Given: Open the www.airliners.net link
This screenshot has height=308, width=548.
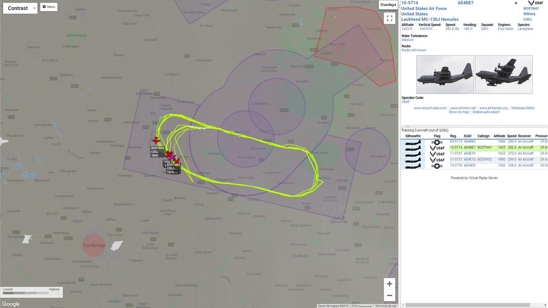Looking at the screenshot, I should click(463, 108).
